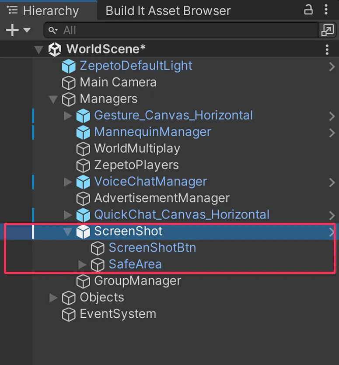The width and height of the screenshot is (339, 365).
Task: Open MannequinManager prefab via its chevron
Action: 332,133
